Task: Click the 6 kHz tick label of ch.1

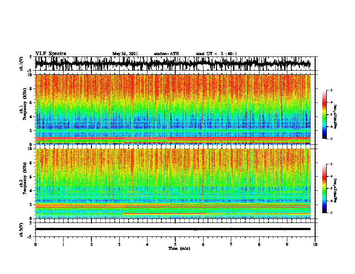Action: (x=31, y=103)
